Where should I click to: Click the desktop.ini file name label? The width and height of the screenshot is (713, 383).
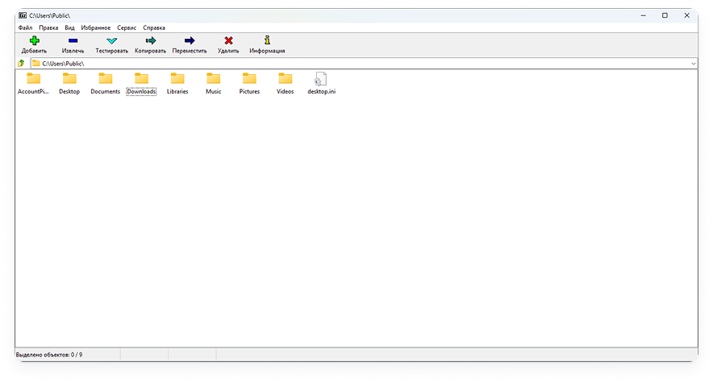[x=321, y=91]
